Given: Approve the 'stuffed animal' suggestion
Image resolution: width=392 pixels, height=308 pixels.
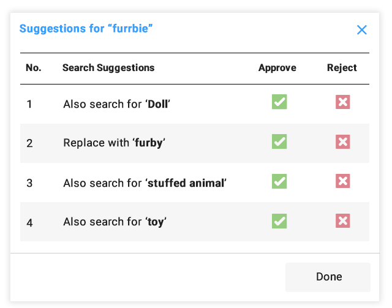Looking at the screenshot, I should 279,181.
